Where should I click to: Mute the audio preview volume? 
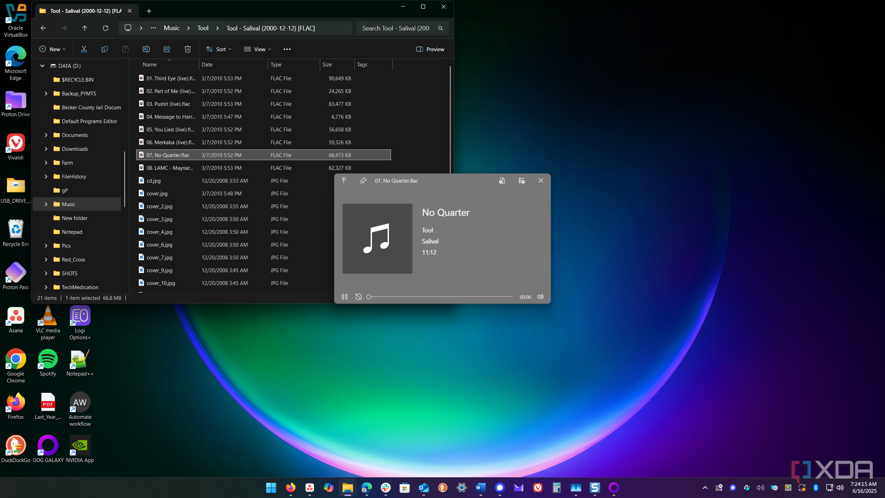[540, 297]
